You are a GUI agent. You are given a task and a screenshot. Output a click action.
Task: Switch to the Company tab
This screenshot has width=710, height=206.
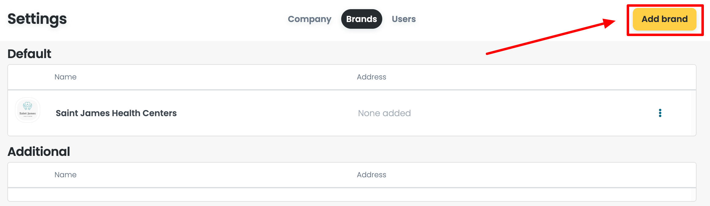(x=309, y=19)
